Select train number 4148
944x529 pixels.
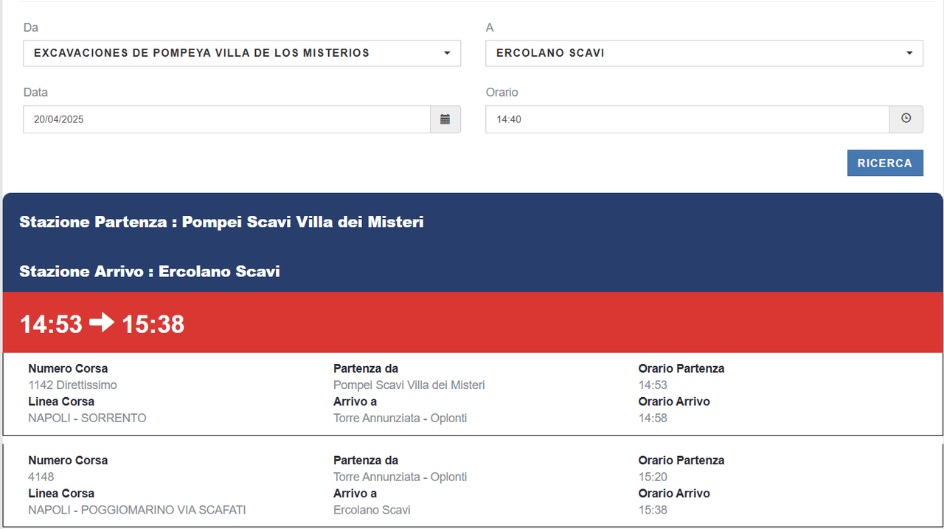[x=41, y=477]
